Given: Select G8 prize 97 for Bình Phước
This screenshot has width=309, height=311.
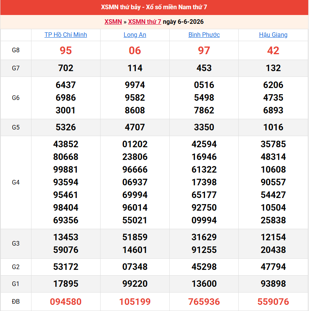Looking at the screenshot, I should coord(204,50).
